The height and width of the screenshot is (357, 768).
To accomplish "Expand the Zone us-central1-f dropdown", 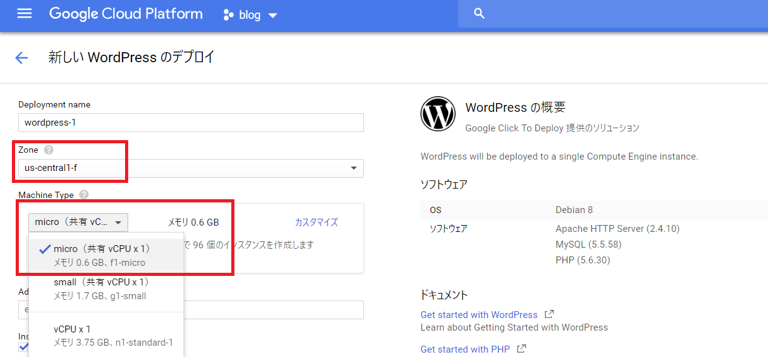I will [x=190, y=168].
